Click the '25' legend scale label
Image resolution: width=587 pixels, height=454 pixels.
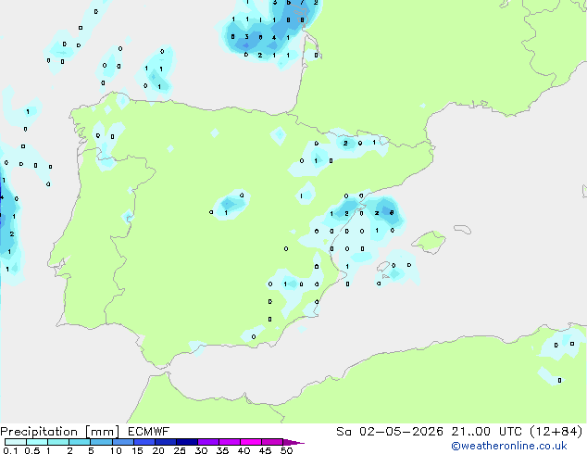coord(180,450)
